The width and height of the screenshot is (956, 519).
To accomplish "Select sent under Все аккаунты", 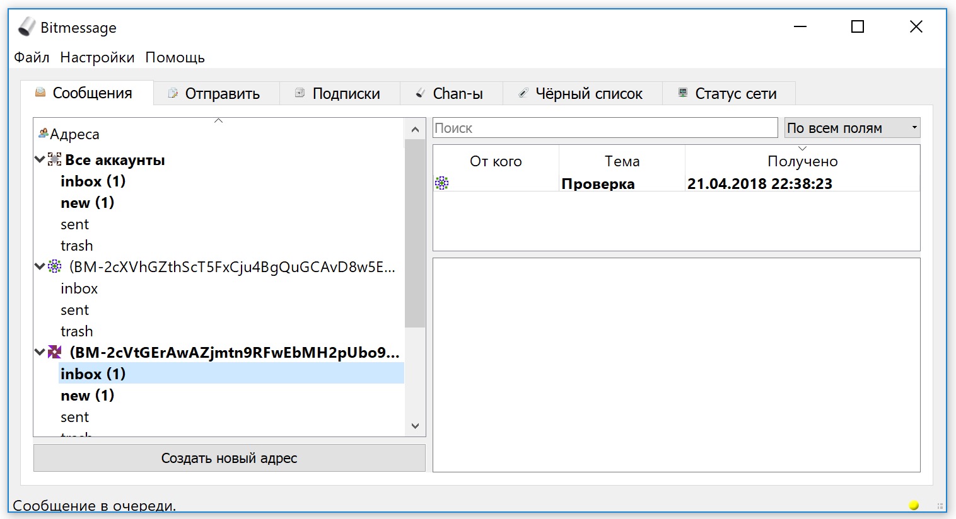I will point(75,224).
